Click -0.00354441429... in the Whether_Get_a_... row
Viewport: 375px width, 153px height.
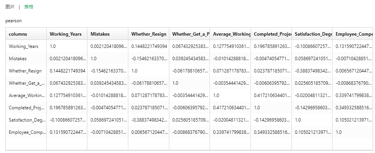click(231, 83)
